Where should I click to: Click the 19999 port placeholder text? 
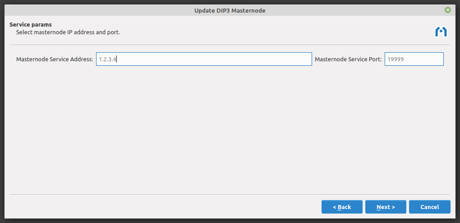pos(395,59)
